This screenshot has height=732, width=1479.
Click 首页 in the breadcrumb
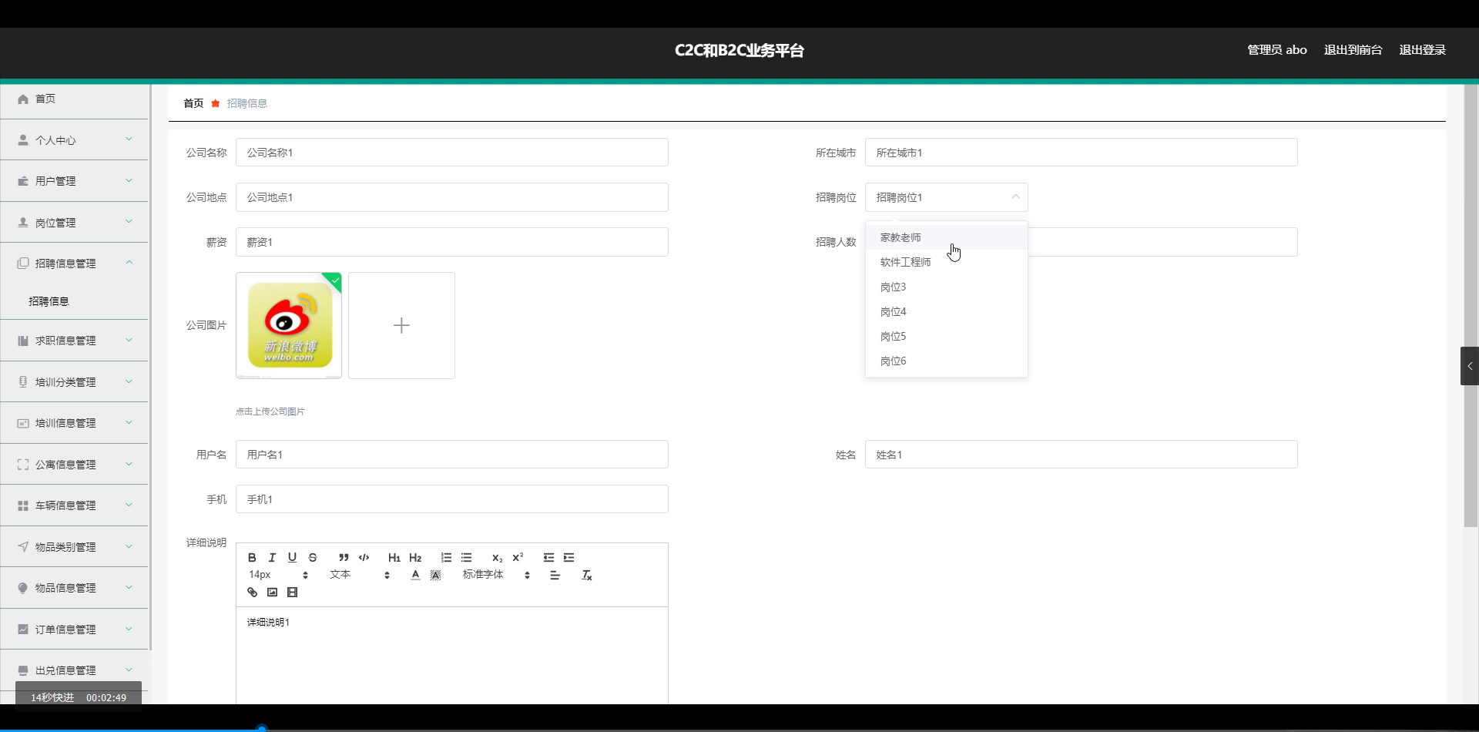tap(193, 102)
